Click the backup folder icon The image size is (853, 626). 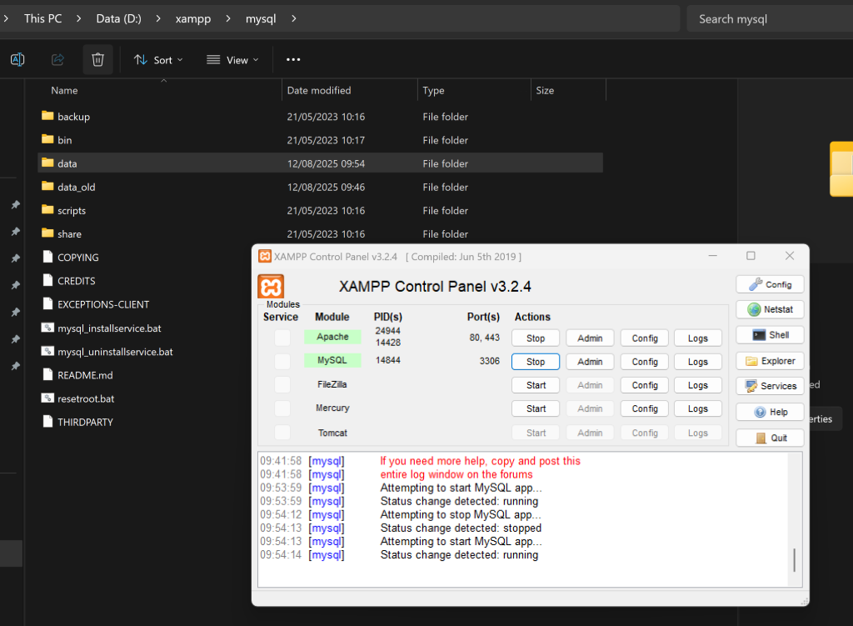[47, 116]
